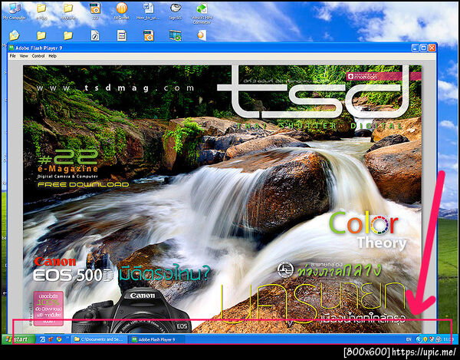
Task: Click www.tsdmag.com text on magazine cover
Action: (x=115, y=88)
